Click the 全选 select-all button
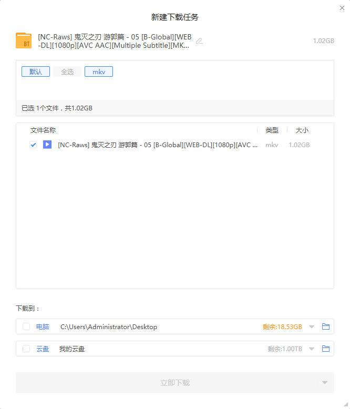Viewport: 350px width, 409px height. pos(67,71)
